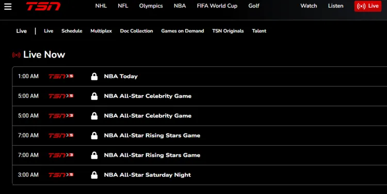The width and height of the screenshot is (387, 194).
Task: Open the Golf section
Action: [x=254, y=6]
